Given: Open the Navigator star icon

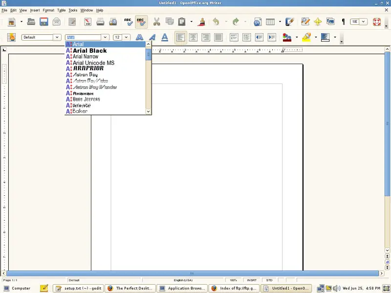Looking at the screenshot, I should [318, 22].
